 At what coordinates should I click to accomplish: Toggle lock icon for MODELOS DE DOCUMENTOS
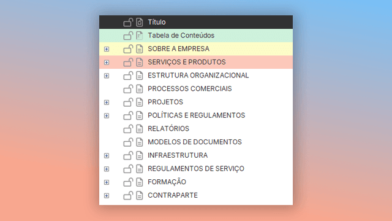[128, 142]
